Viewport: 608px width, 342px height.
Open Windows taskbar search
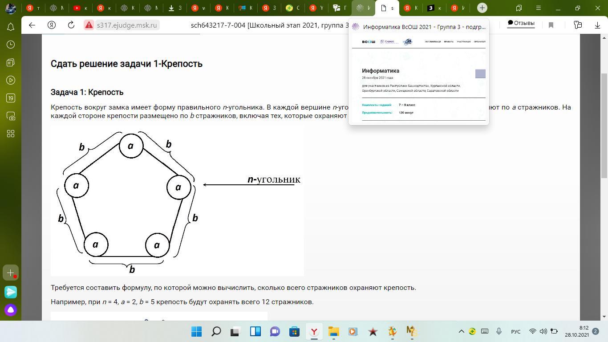pyautogui.click(x=216, y=331)
